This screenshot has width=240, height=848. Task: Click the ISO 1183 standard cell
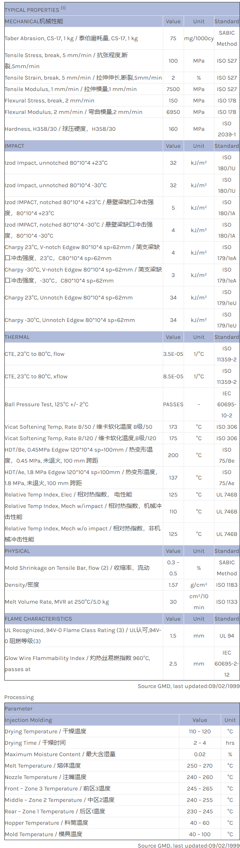[227, 585]
